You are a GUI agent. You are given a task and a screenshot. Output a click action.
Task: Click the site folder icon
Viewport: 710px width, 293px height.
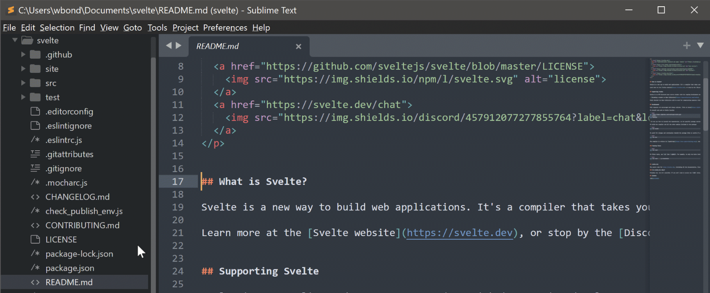point(35,68)
